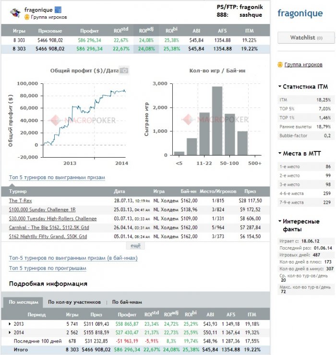The image size is (336, 355).
Task: Open Топ 5 турниров по проигрышам
Action: [x=48, y=268]
